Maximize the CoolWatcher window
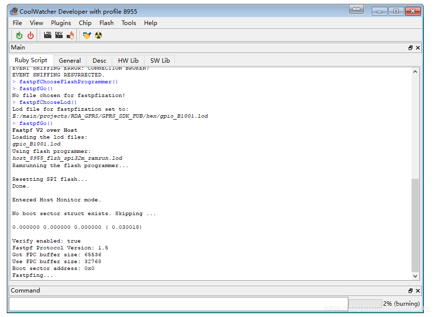The width and height of the screenshot is (438, 317). point(396,11)
